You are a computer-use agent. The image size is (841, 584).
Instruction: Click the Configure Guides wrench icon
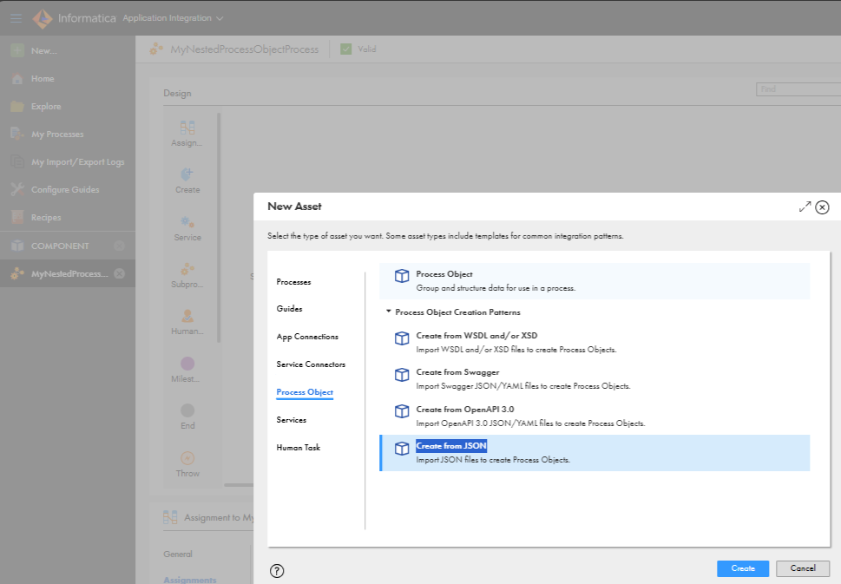pos(17,189)
